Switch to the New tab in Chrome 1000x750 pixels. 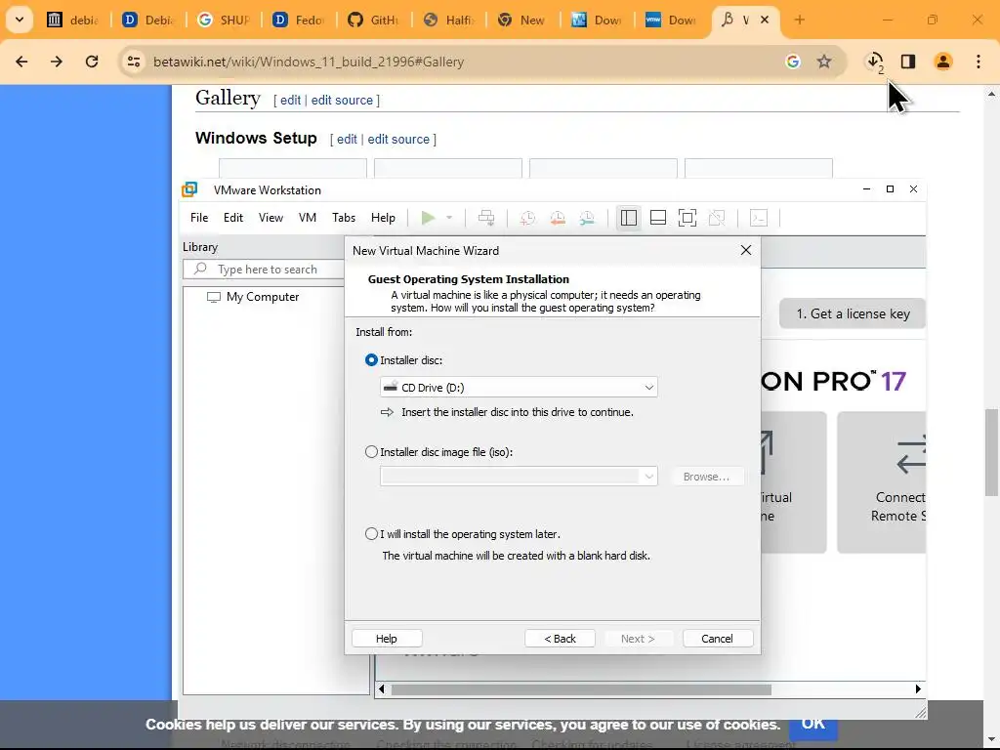click(x=523, y=20)
